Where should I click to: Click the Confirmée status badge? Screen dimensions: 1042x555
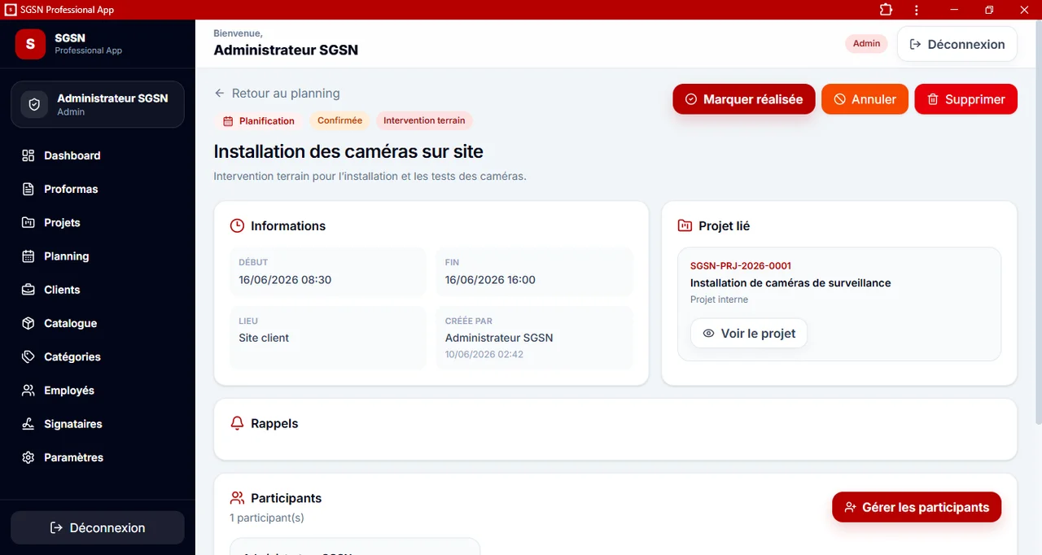click(x=339, y=120)
